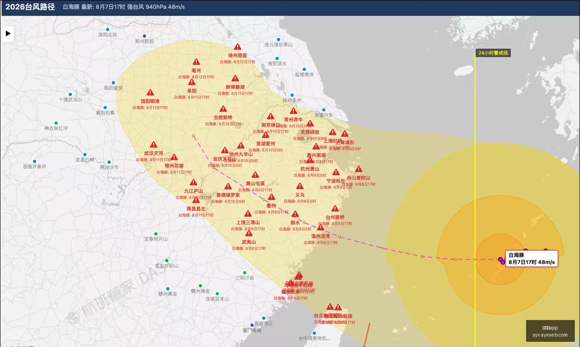Screen dimensions: 580x347
Task: Click the 合肥新桥 warning triangle
Action: pyautogui.click(x=223, y=109)
